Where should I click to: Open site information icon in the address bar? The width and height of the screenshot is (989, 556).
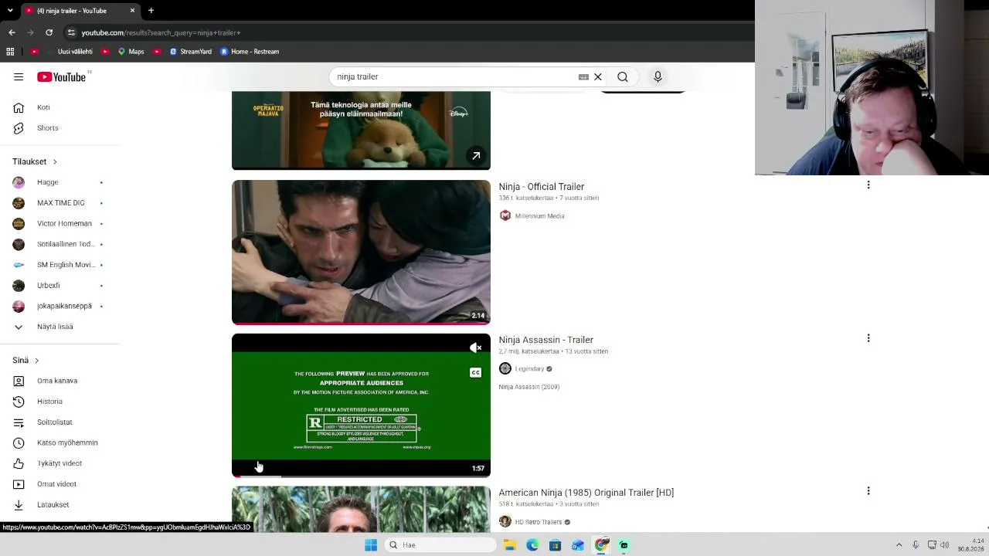point(71,32)
